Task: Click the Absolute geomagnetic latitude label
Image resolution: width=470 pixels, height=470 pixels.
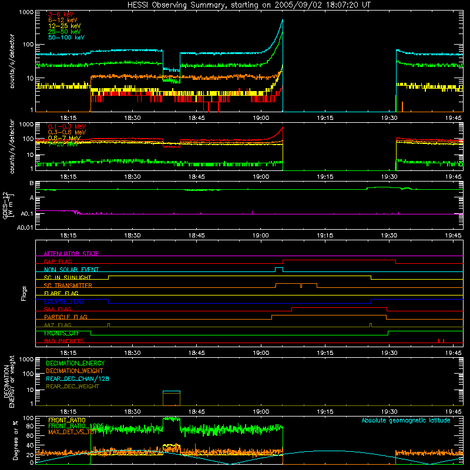Action: coord(406,420)
